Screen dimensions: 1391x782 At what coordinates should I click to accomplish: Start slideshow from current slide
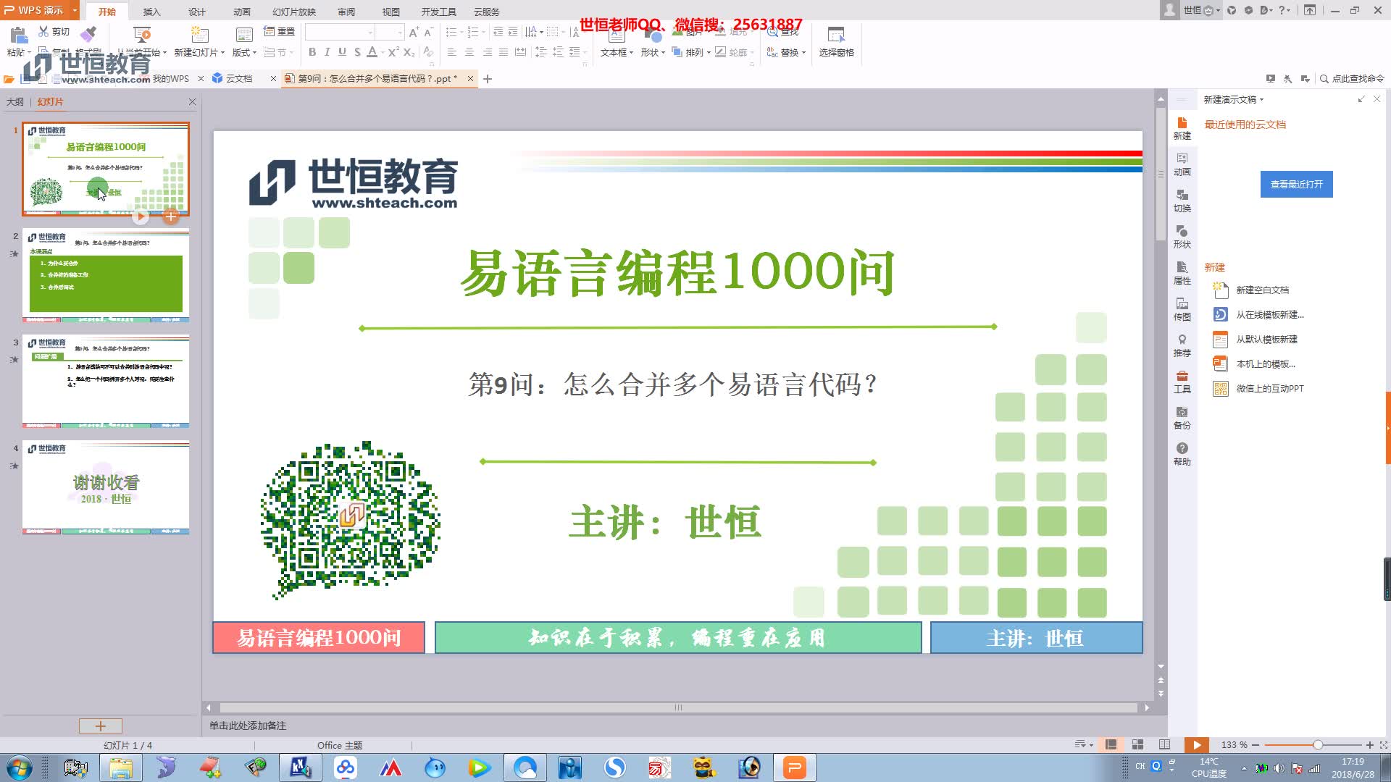tap(1196, 744)
